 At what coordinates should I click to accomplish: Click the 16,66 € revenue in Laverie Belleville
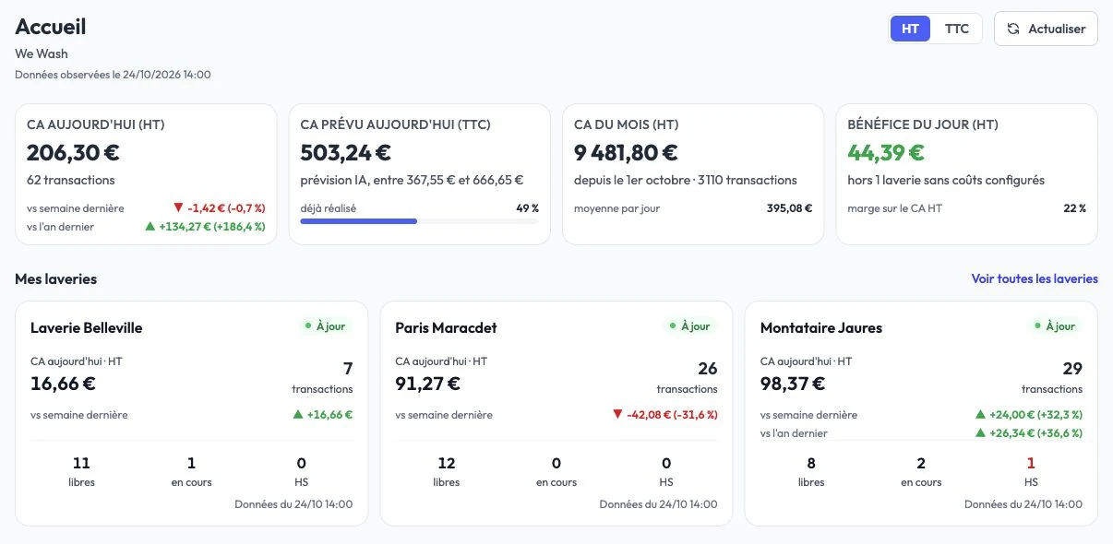pos(63,383)
